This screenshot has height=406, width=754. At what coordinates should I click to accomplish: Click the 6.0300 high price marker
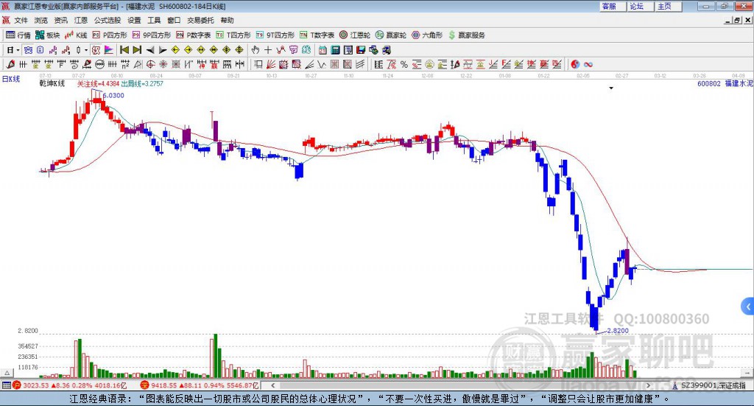click(113, 95)
